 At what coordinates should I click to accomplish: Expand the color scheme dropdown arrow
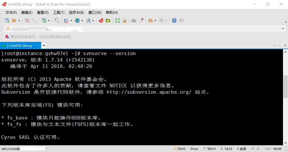click(x=71, y=21)
